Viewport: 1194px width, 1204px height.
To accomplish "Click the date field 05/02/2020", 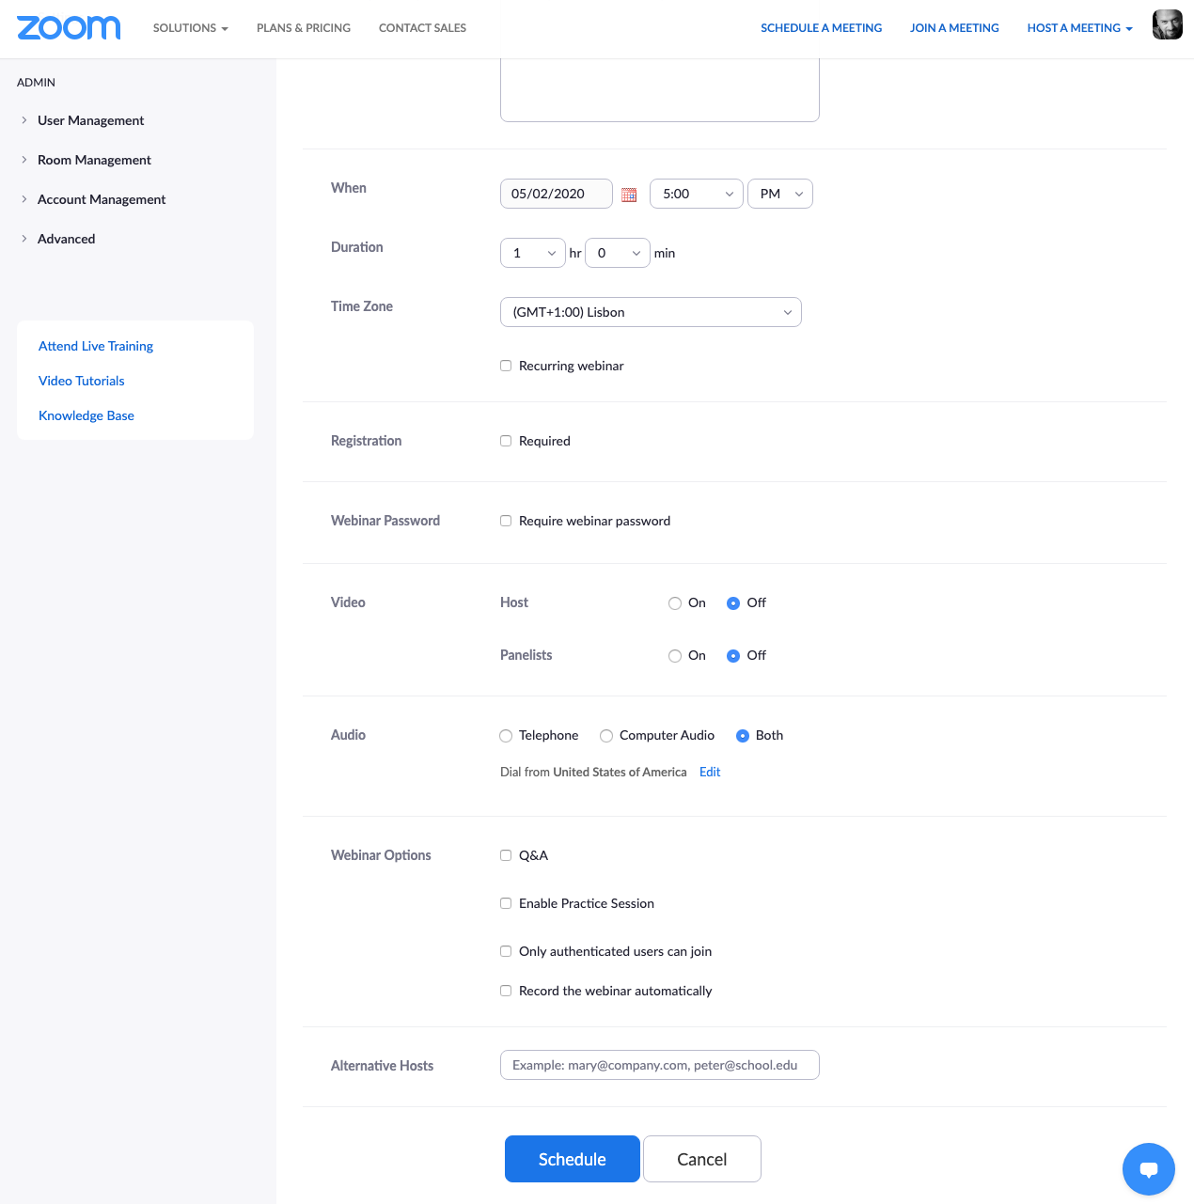I will (x=557, y=194).
